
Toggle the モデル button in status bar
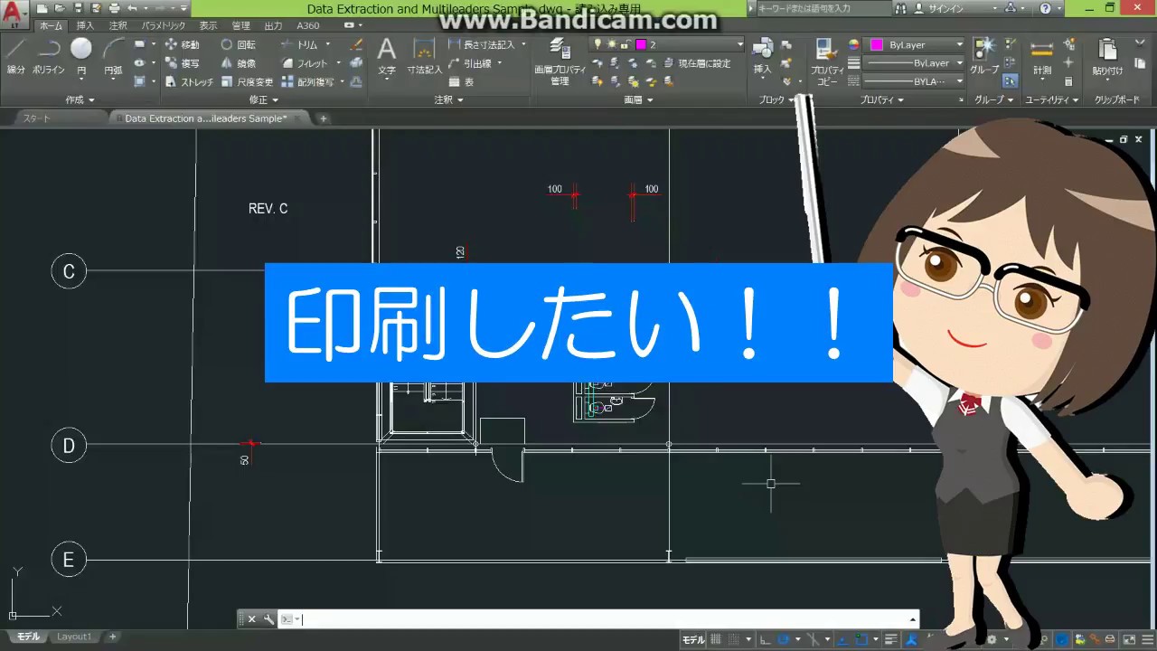pyautogui.click(x=693, y=639)
